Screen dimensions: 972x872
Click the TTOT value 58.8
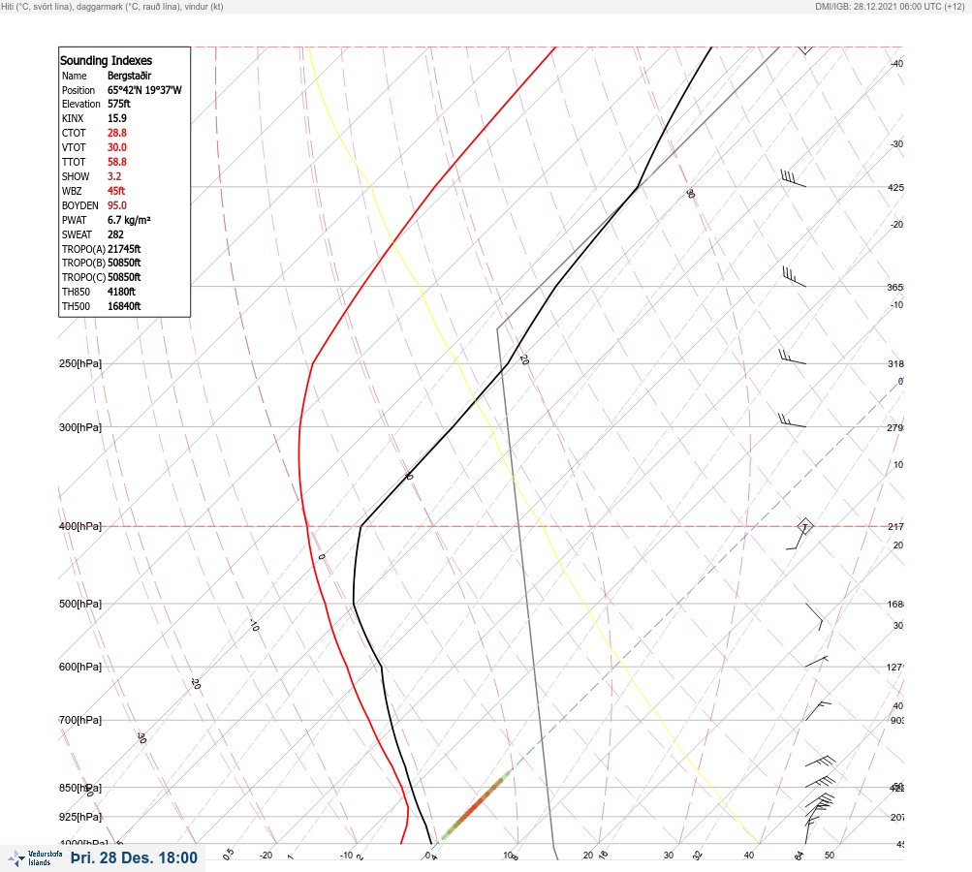tap(117, 162)
